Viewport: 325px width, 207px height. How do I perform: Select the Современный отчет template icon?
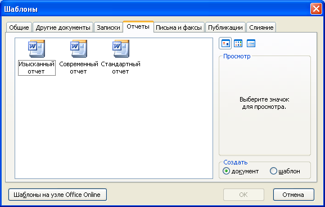click(x=79, y=49)
